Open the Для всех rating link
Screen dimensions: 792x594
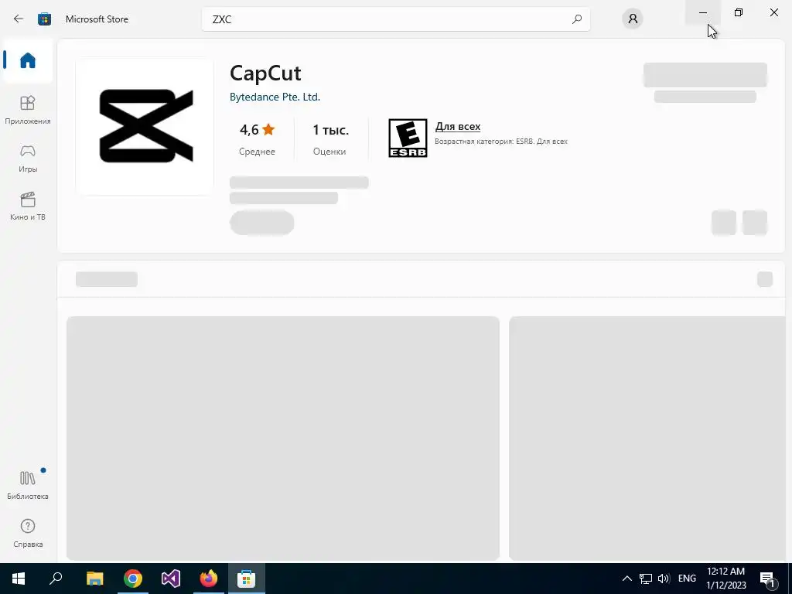click(458, 126)
